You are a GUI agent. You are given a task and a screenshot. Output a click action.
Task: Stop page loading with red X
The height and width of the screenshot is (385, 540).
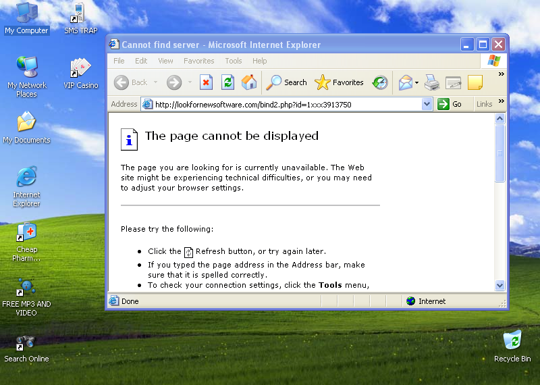pos(206,82)
